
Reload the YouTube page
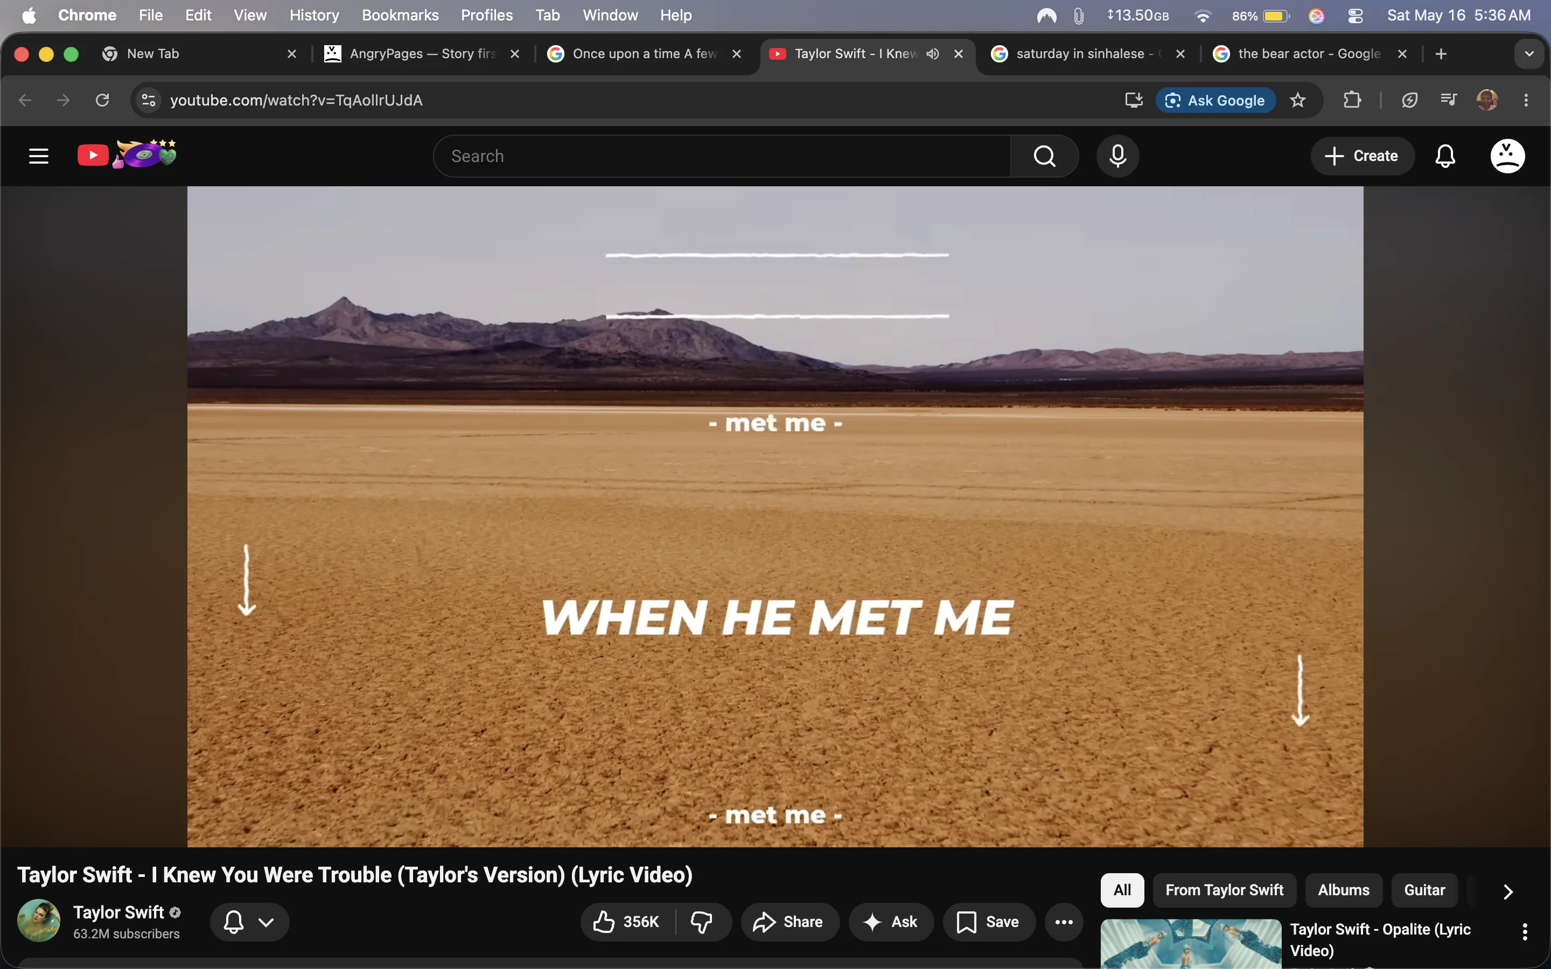102,100
